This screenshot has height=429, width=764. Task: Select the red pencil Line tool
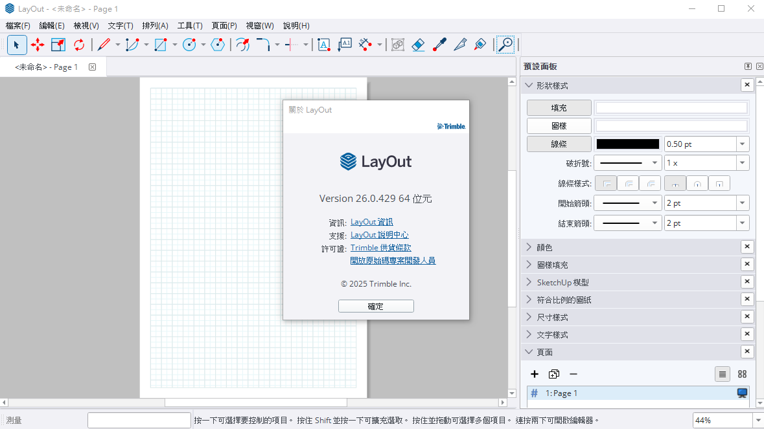(104, 45)
